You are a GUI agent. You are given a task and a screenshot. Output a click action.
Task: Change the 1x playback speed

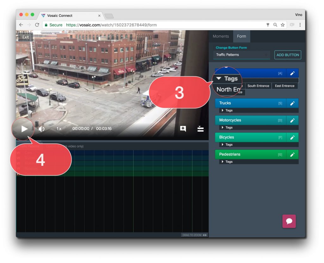[x=59, y=128]
